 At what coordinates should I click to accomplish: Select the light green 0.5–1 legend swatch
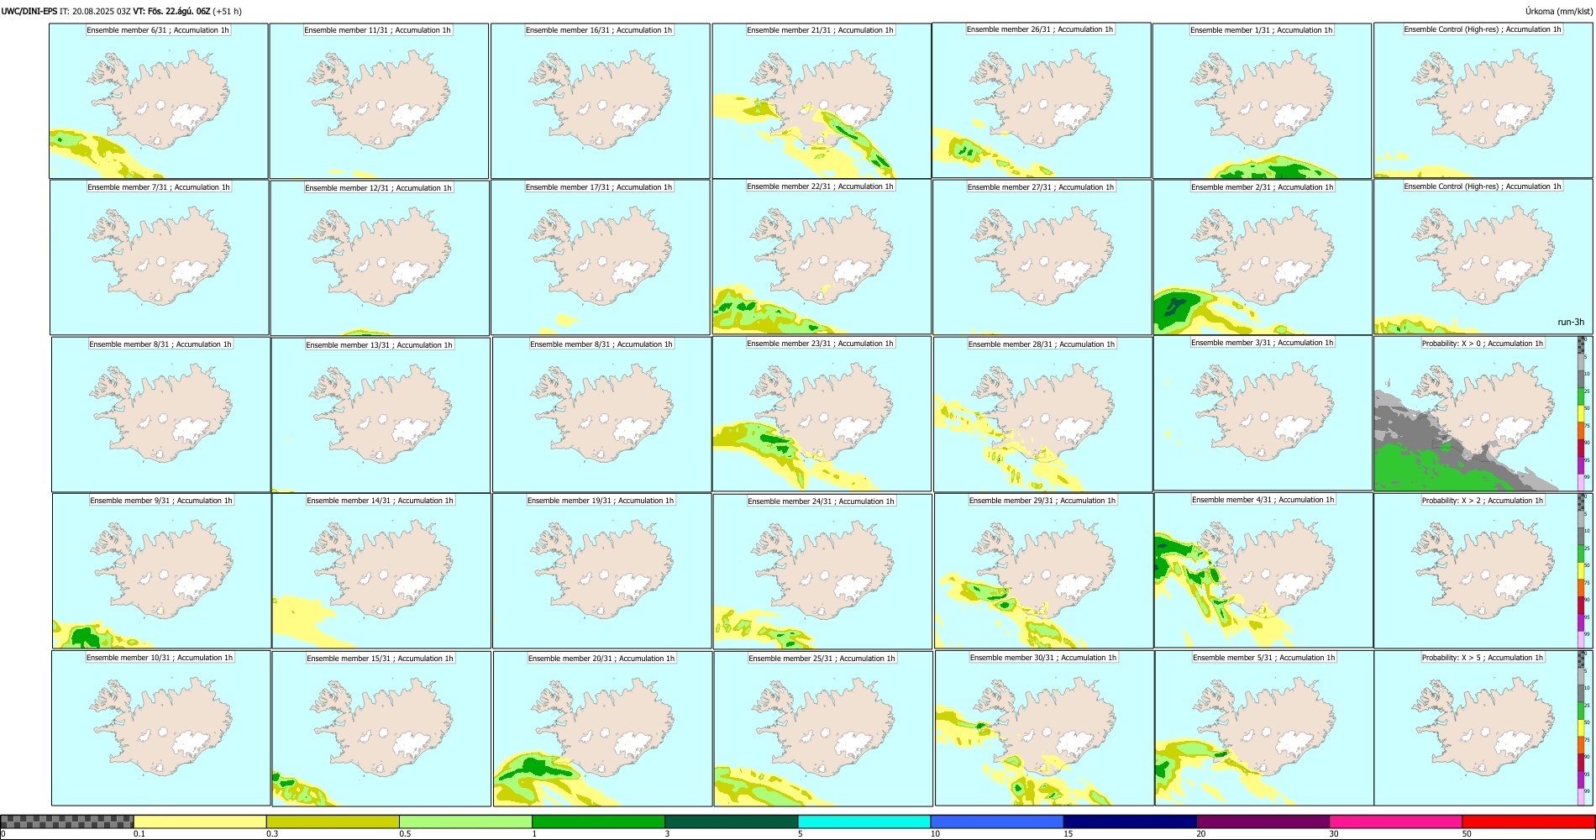(x=465, y=822)
